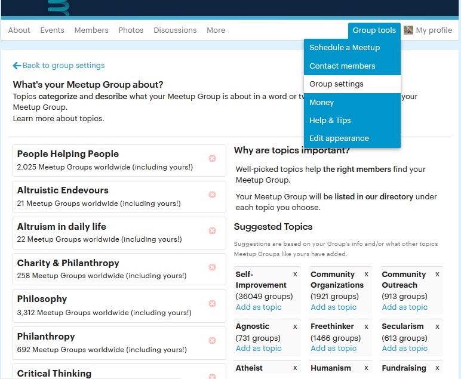Dismiss the Self-Improvement suggestion

coord(295,275)
